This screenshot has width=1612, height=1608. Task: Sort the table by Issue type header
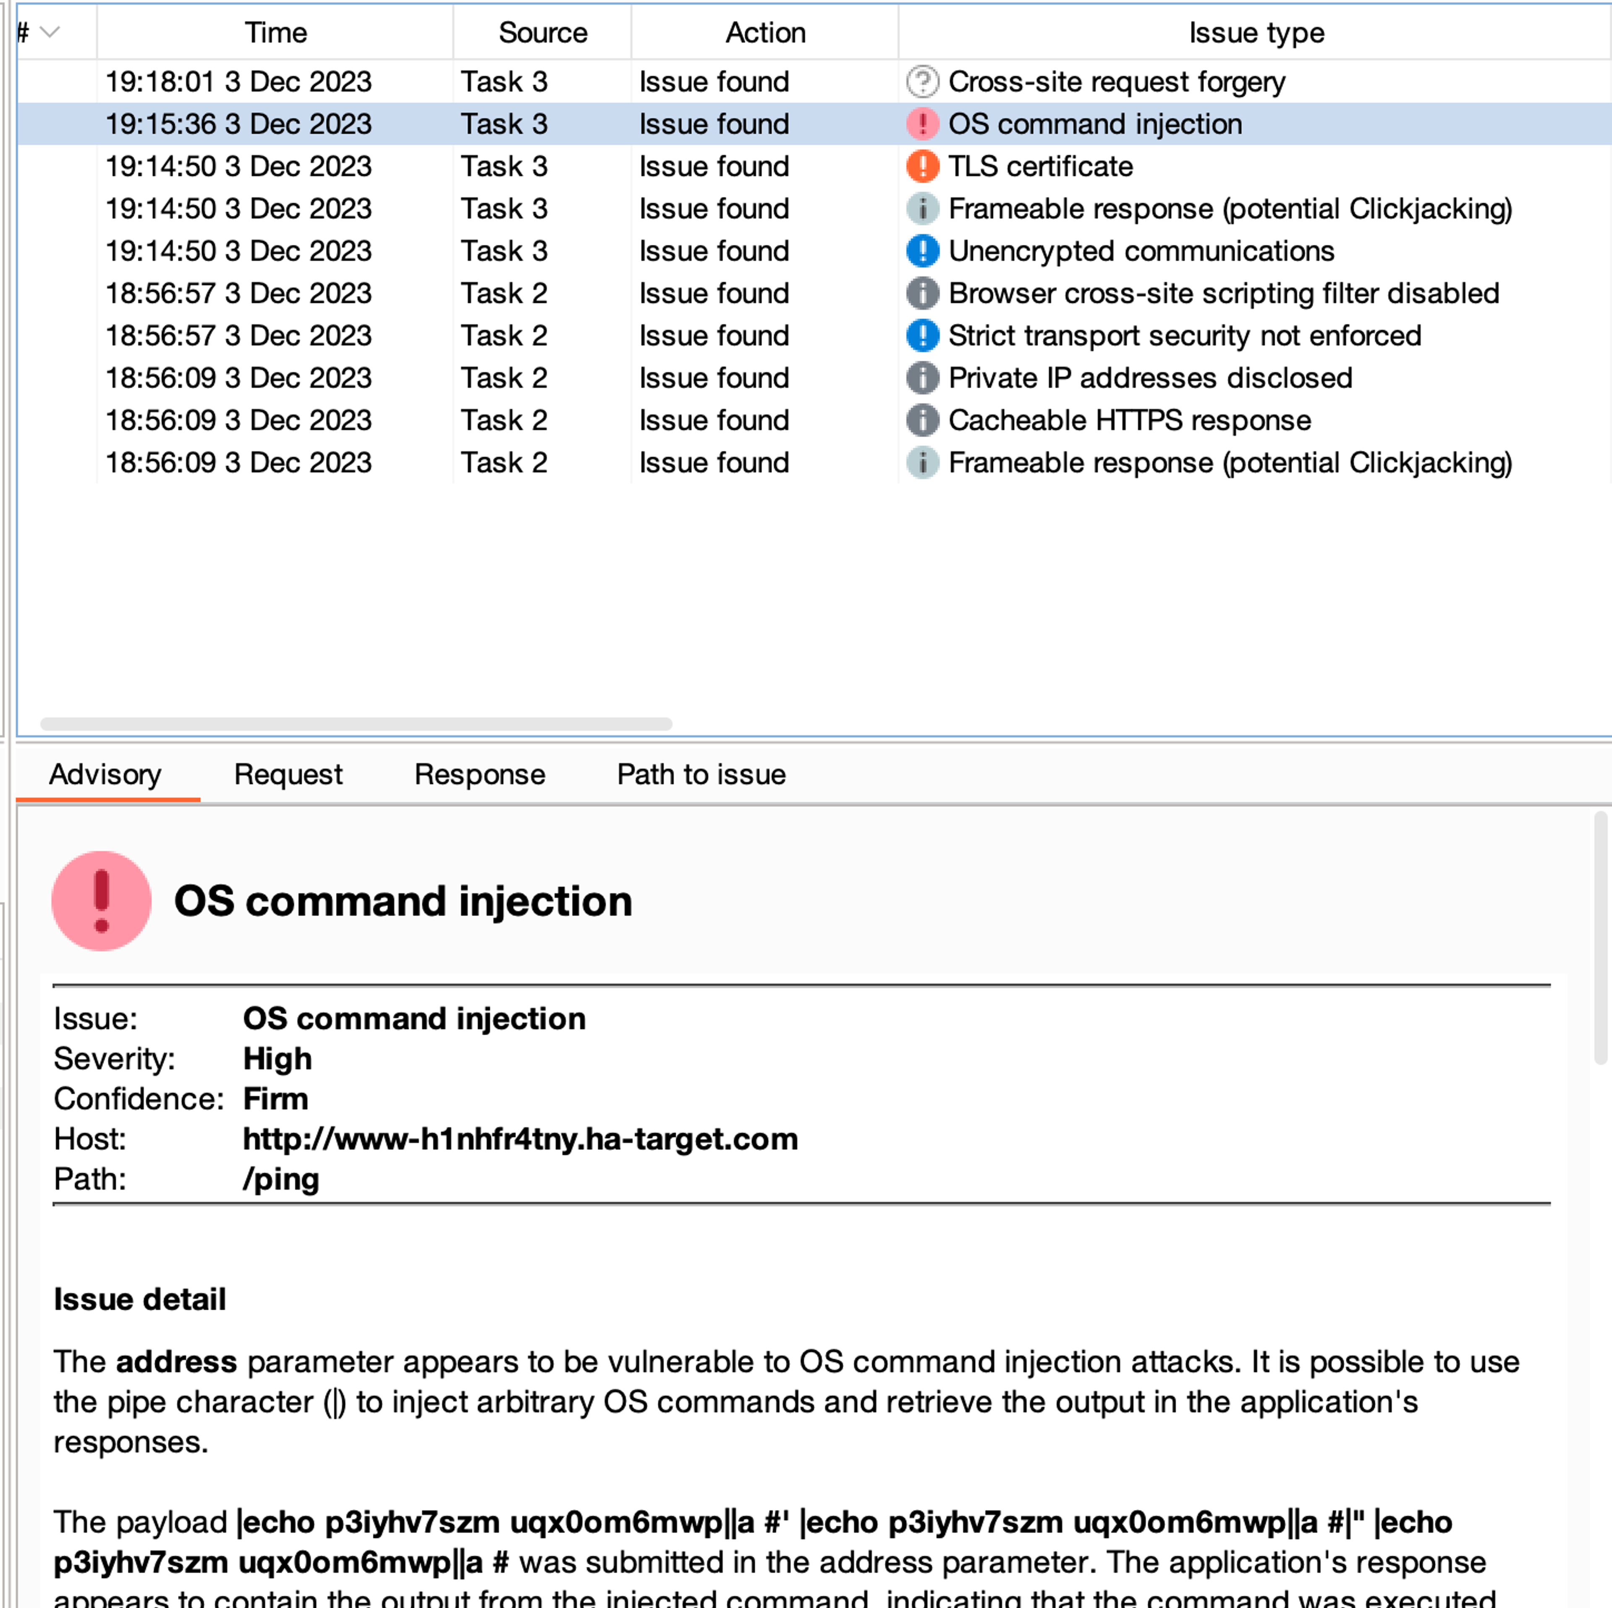pyautogui.click(x=1256, y=33)
